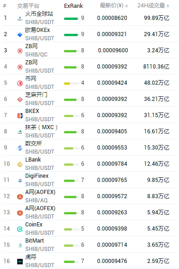Click the ZB网 SHIB/QC red logo icon
The height and width of the screenshot is (269, 179).
coord(20,51)
